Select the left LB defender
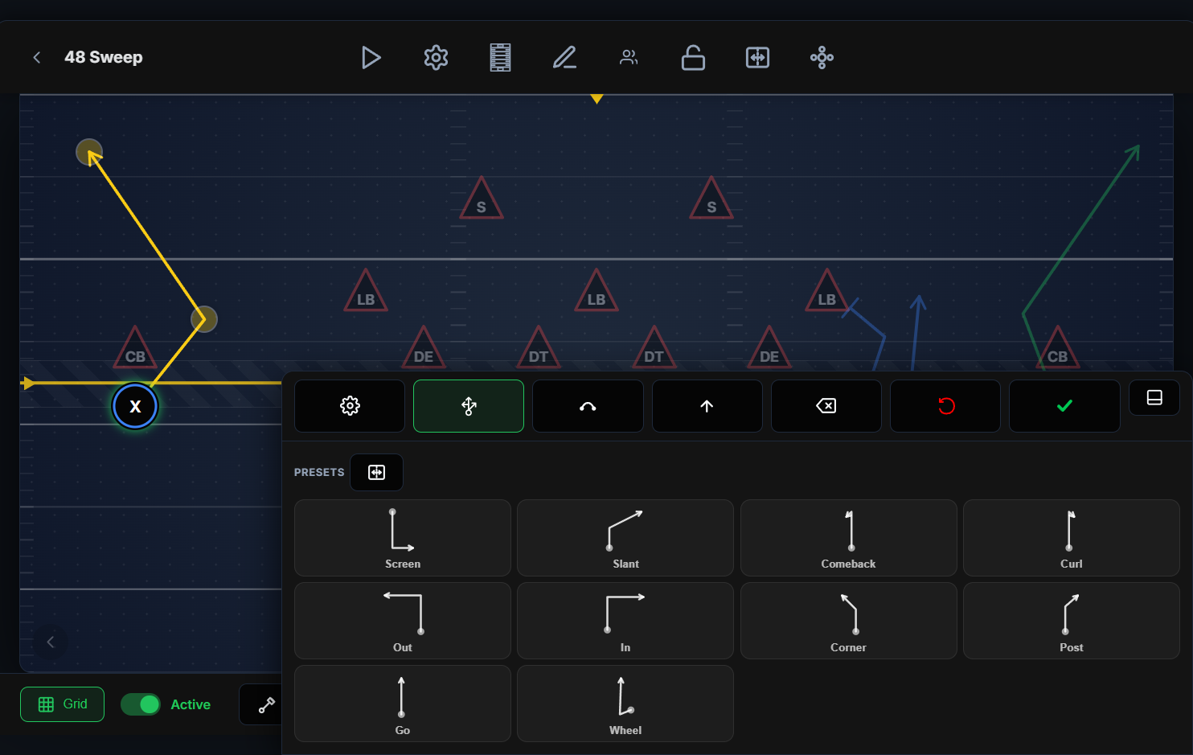 pos(366,293)
